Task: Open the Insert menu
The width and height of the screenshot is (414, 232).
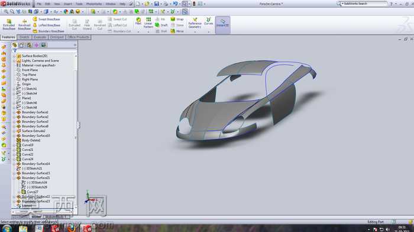Action: 68,4
